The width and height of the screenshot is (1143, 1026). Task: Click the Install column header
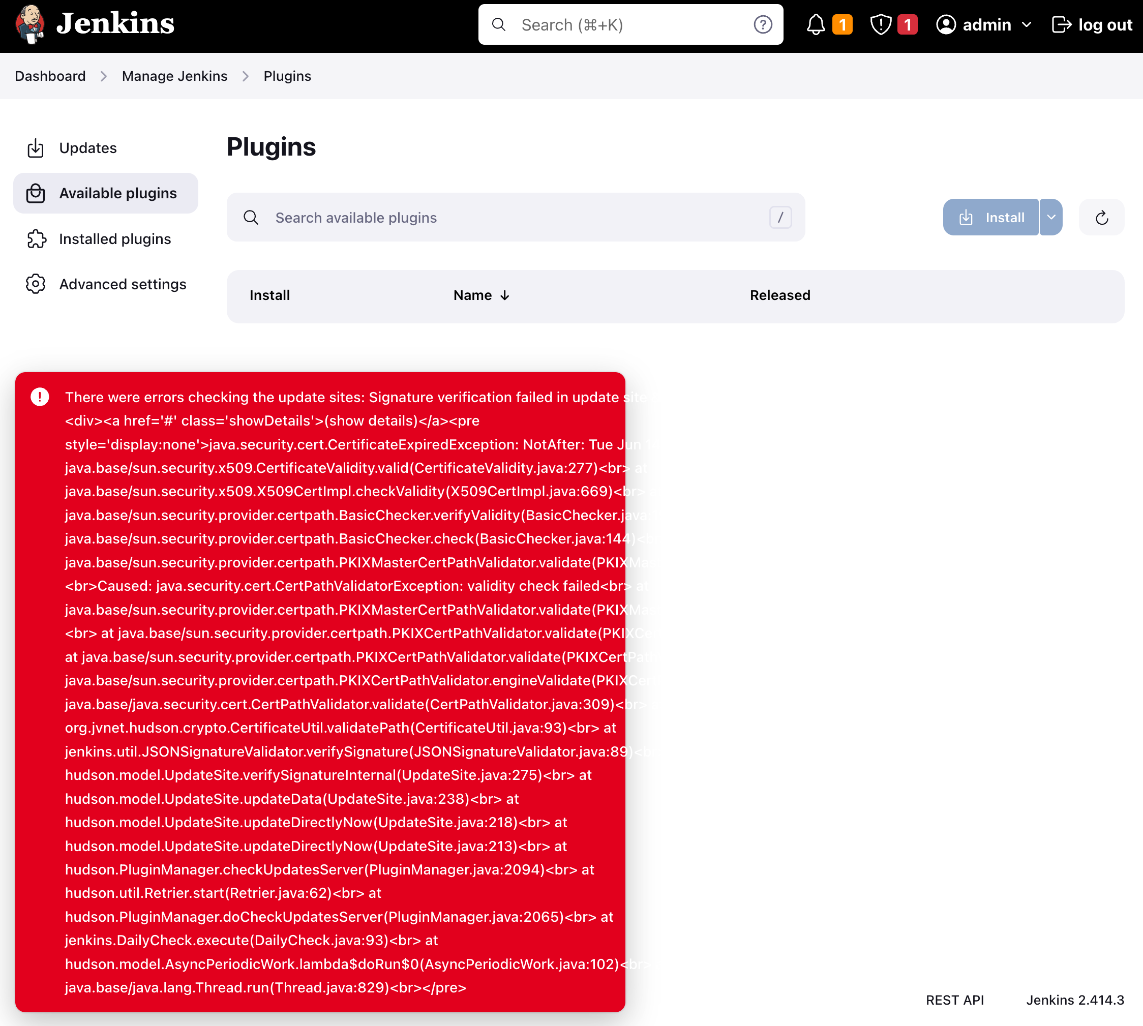click(x=269, y=295)
